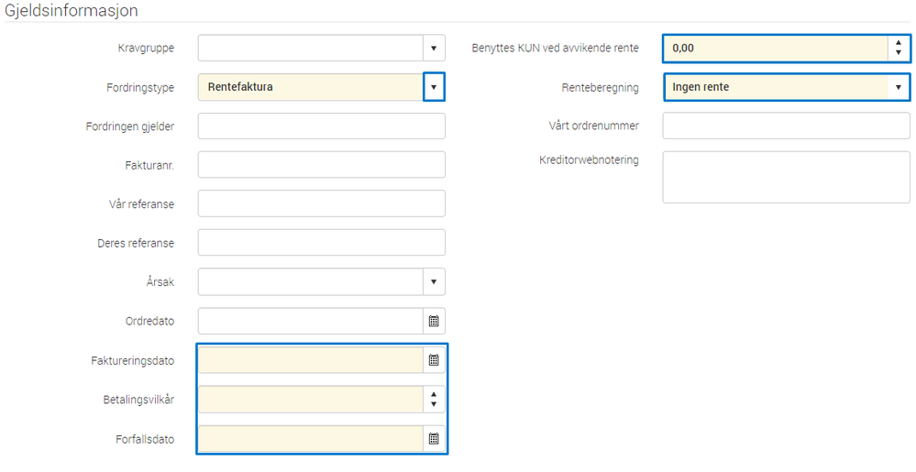The image size is (916, 472).
Task: Open the Faktureringsdato calendar picker
Action: tap(434, 360)
